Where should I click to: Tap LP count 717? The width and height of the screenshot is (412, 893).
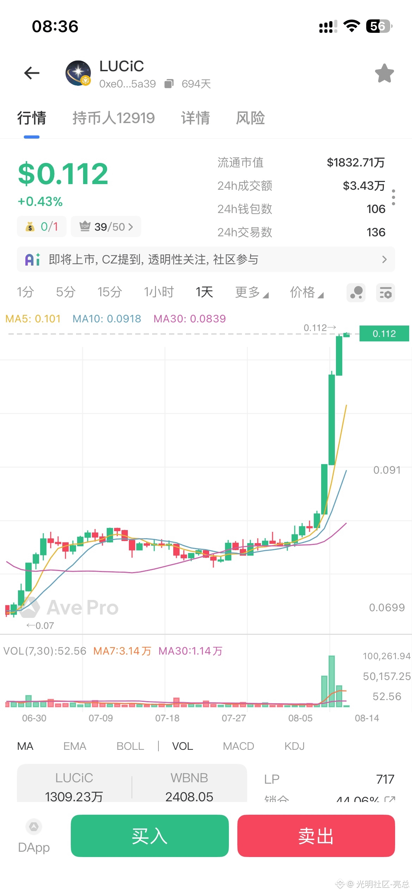tap(385, 779)
